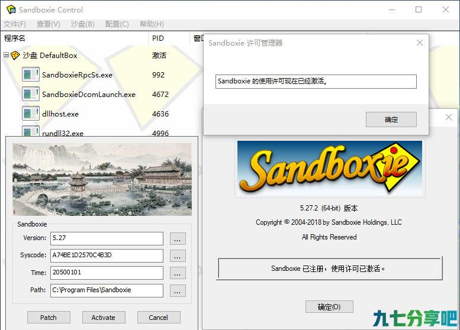This screenshot has height=330, width=460.
Task: Open the 文件(F) menu
Action: 15,24
